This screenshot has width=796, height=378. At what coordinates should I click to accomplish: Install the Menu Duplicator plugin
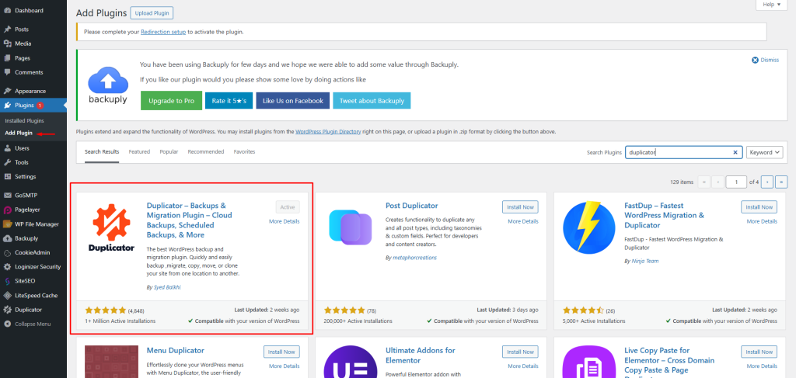pyautogui.click(x=281, y=352)
